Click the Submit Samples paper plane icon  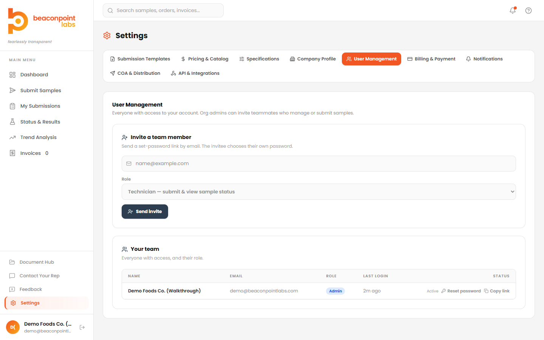(x=12, y=90)
